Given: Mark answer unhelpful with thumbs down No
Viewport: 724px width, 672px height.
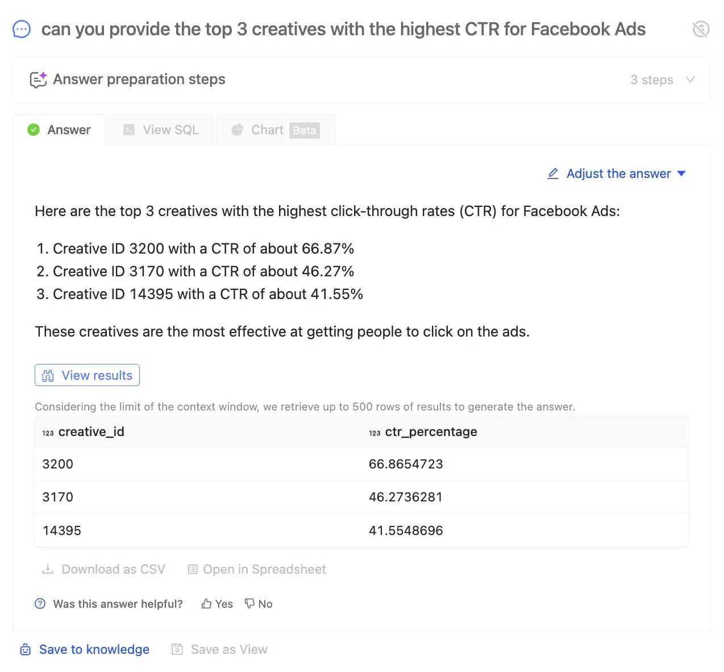Looking at the screenshot, I should (x=259, y=604).
